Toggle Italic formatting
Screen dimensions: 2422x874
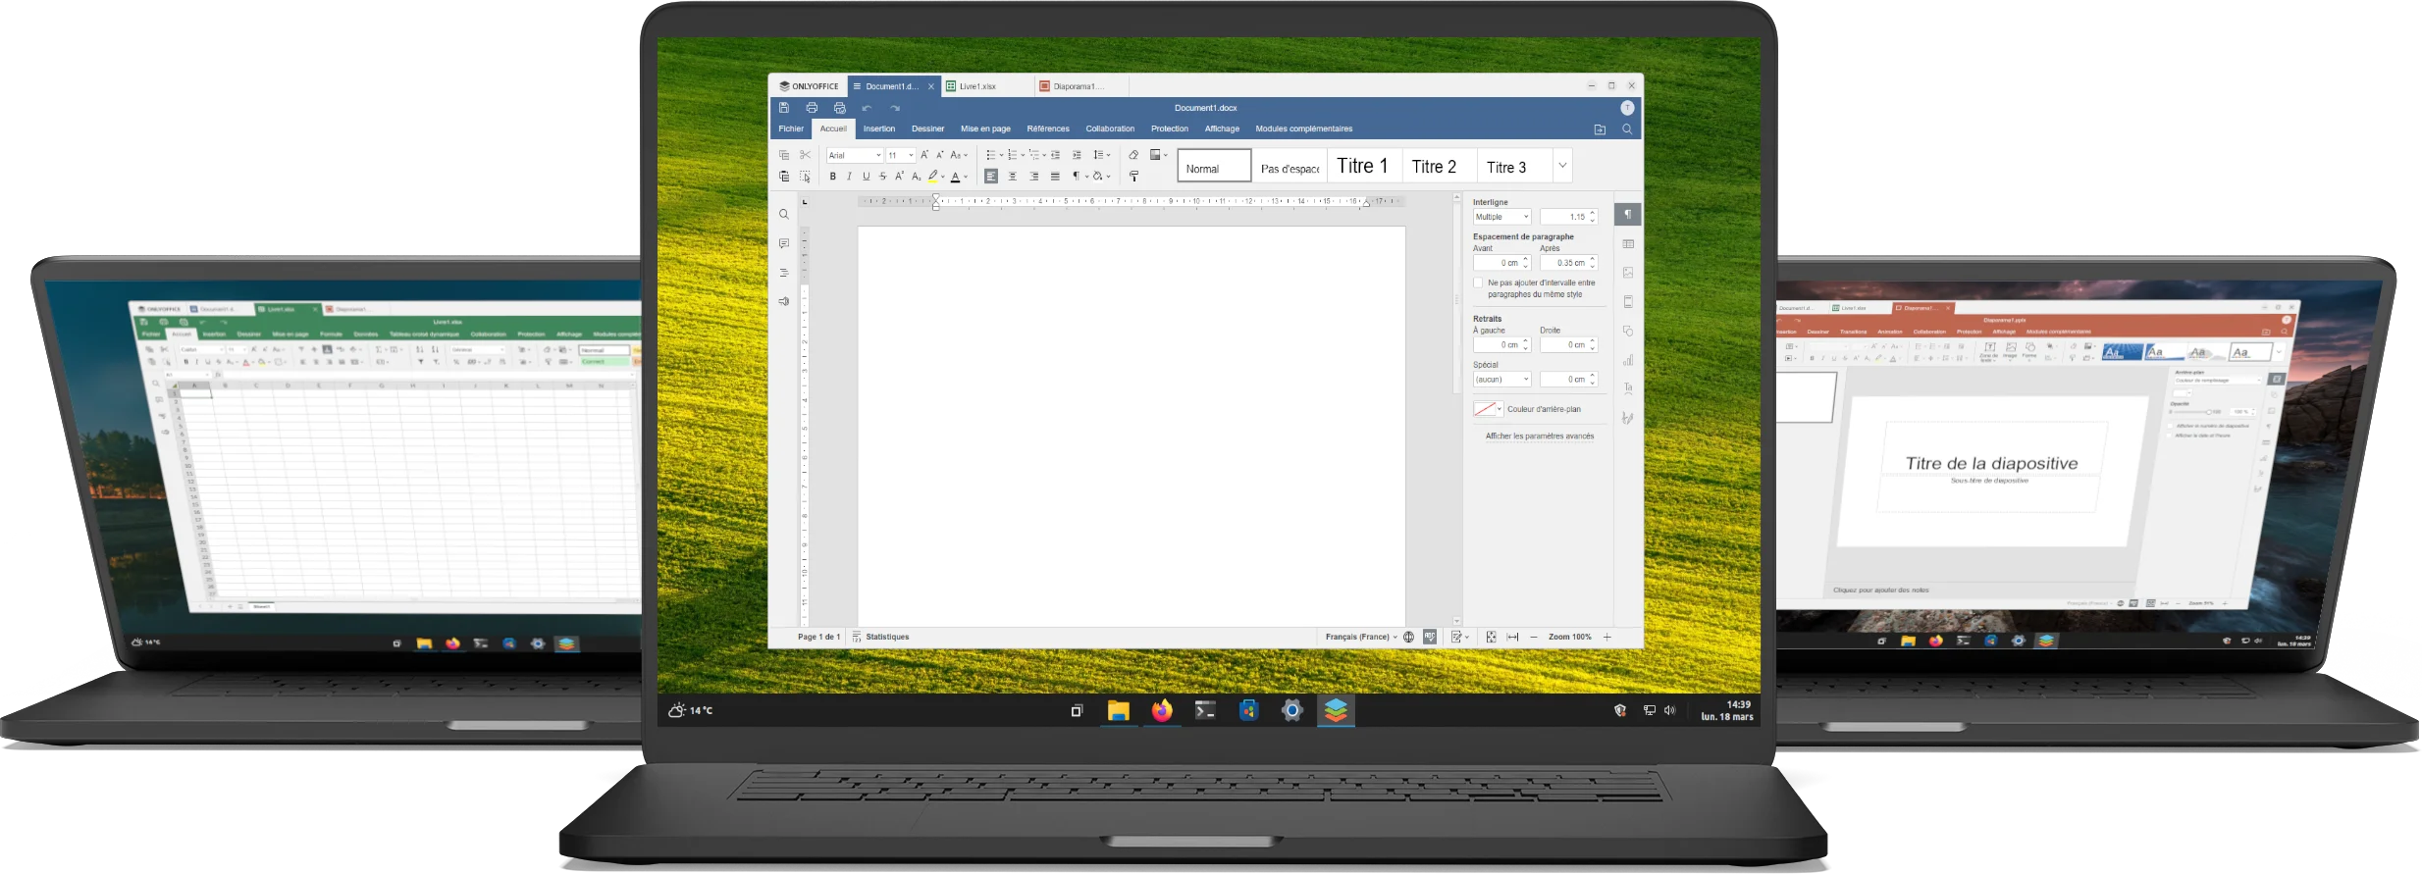[x=849, y=177]
